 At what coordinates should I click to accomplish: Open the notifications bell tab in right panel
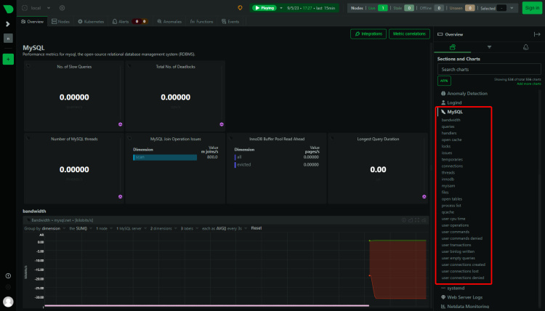tap(525, 47)
